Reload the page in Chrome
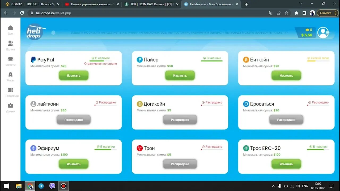The height and width of the screenshot is (191, 340). tap(22, 13)
